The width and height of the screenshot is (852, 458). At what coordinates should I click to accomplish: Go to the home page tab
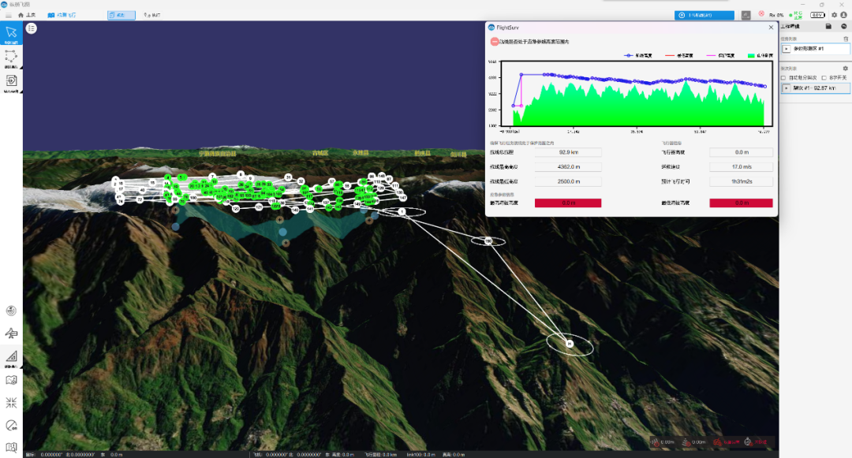click(27, 15)
